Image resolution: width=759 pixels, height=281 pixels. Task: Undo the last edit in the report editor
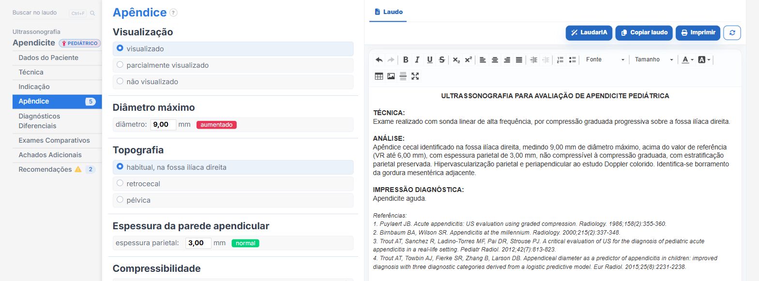pyautogui.click(x=379, y=60)
